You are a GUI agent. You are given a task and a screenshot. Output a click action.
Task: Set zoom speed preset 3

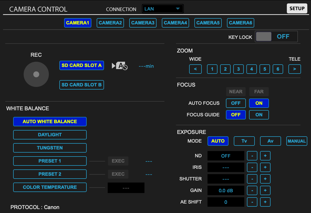(x=238, y=69)
